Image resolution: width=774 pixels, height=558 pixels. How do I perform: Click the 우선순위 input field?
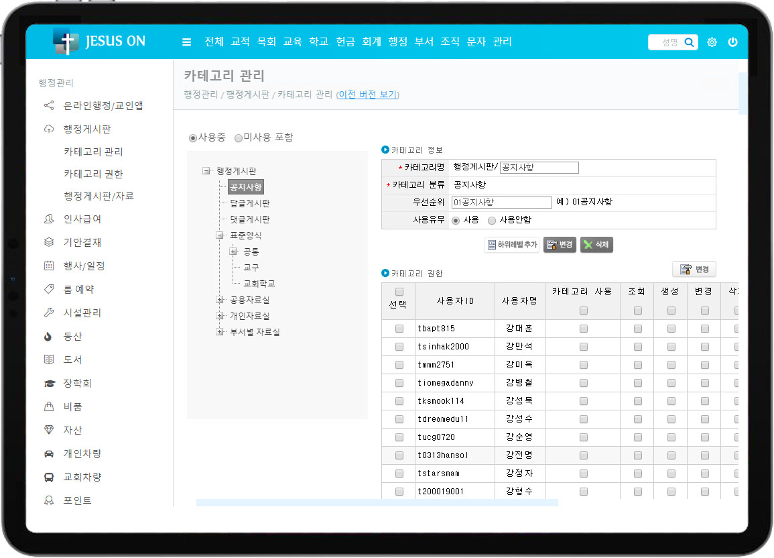click(x=501, y=202)
